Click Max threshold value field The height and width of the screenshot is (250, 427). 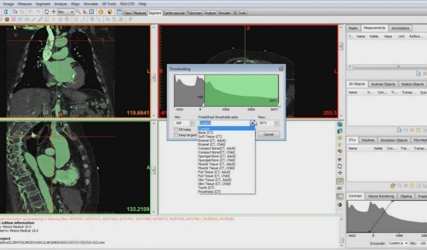tap(266, 123)
